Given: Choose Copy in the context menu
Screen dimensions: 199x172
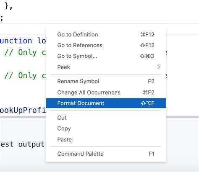Looking at the screenshot, I should click(106, 128).
